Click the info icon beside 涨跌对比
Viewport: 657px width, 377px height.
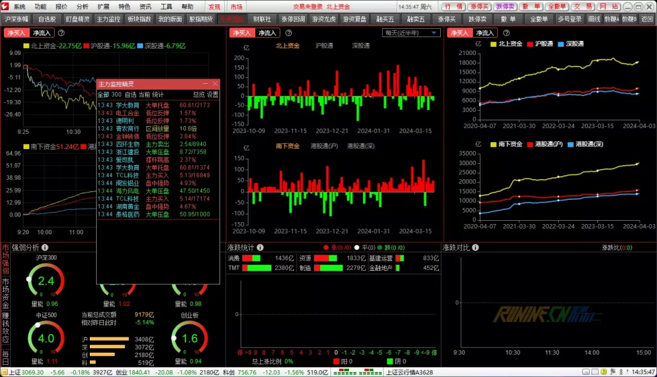pos(475,247)
